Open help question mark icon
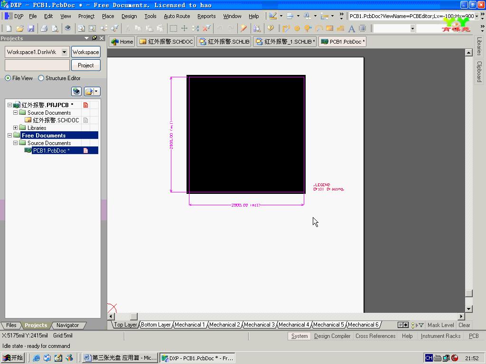486x364 pixels. click(x=271, y=28)
